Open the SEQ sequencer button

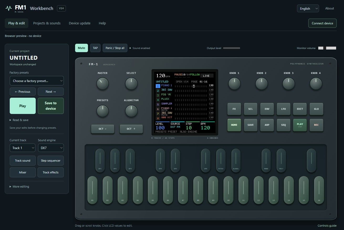tap(283, 125)
